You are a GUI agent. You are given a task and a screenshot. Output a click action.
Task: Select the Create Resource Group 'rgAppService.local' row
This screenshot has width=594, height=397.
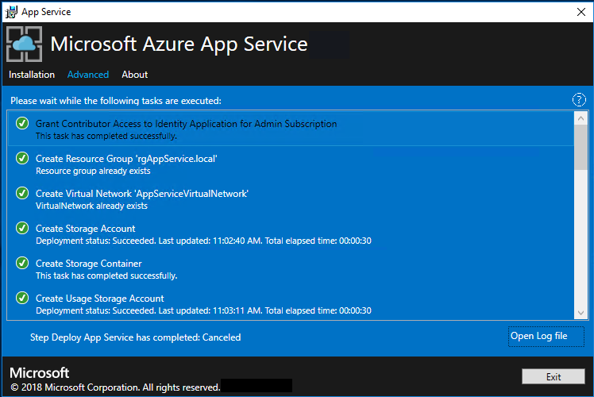291,164
